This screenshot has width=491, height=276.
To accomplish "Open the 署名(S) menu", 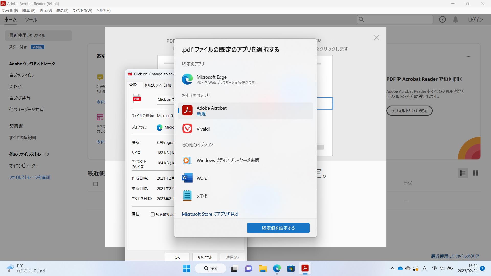I will 62,10.
